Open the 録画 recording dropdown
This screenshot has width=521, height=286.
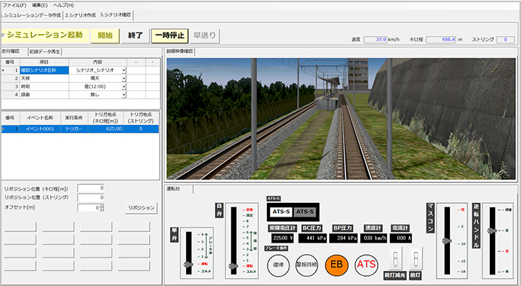(124, 95)
